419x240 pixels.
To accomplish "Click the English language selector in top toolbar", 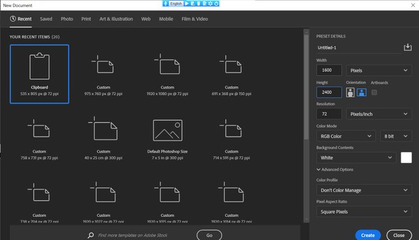I will pos(176,3).
